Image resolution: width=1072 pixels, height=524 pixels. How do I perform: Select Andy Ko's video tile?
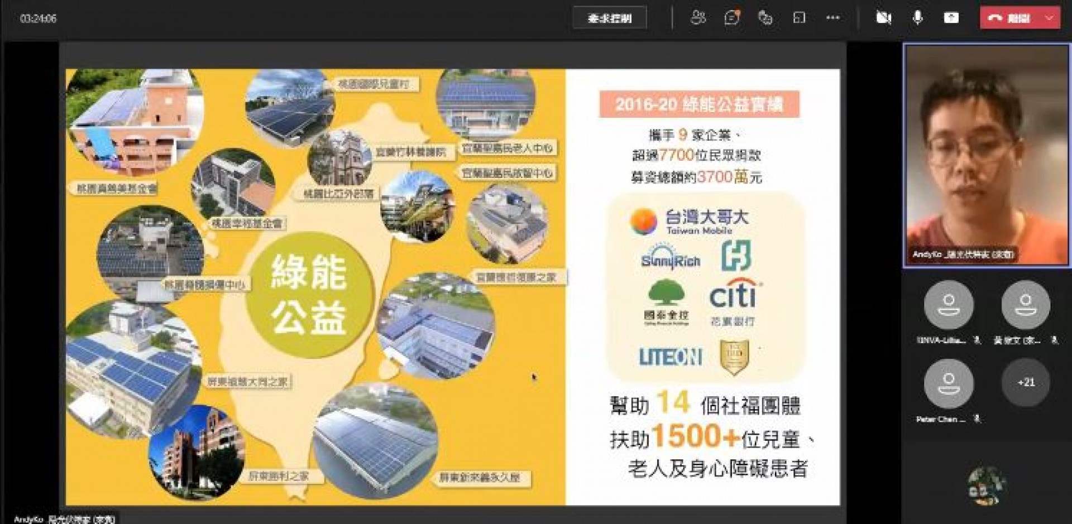987,156
